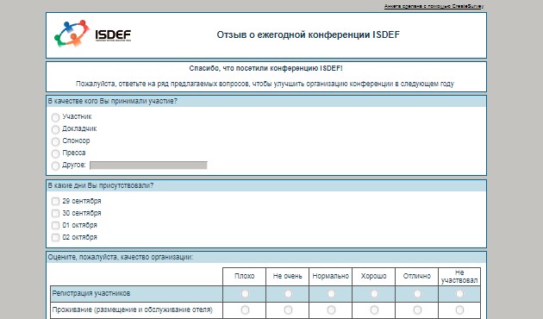Focus the Другое text input field
Screen dimensions: 543x319
coord(148,166)
